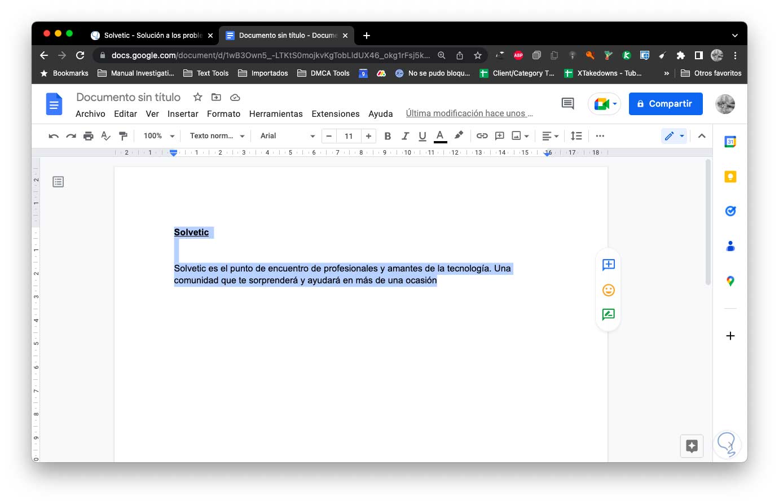Click the Redo arrow in the toolbar
The height and width of the screenshot is (504, 779).
(x=71, y=136)
